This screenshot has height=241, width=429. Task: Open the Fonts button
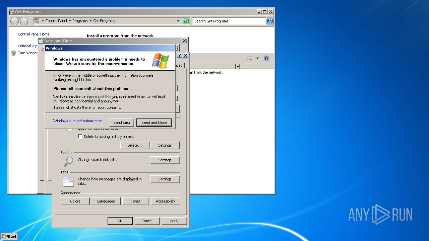[x=135, y=201]
